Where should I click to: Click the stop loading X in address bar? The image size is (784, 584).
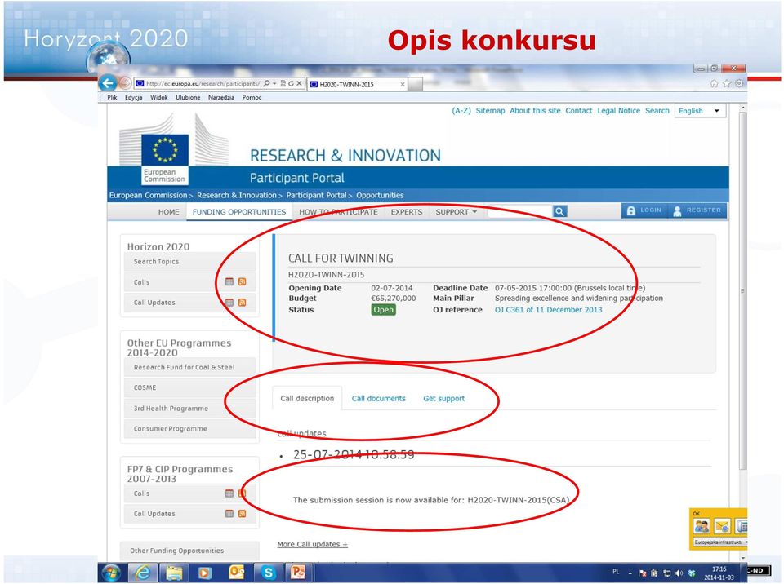299,83
